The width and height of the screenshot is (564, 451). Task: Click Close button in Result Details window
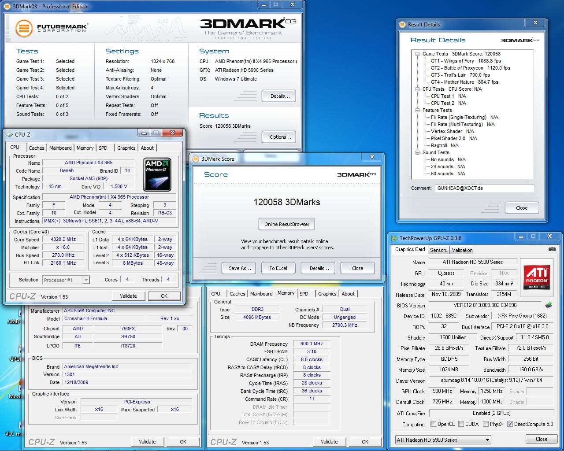pyautogui.click(x=522, y=208)
